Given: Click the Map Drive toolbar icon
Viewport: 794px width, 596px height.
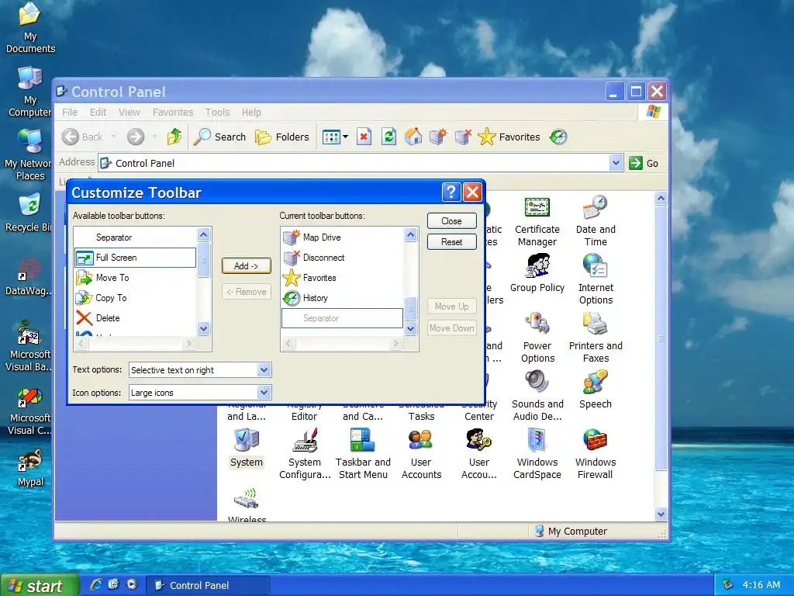Looking at the screenshot, I should coord(438,137).
